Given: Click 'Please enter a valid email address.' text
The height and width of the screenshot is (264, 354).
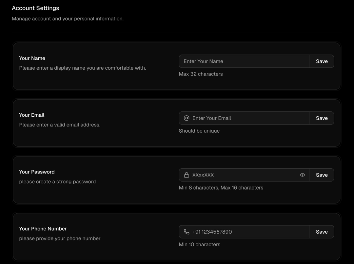Looking at the screenshot, I should click(60, 125).
